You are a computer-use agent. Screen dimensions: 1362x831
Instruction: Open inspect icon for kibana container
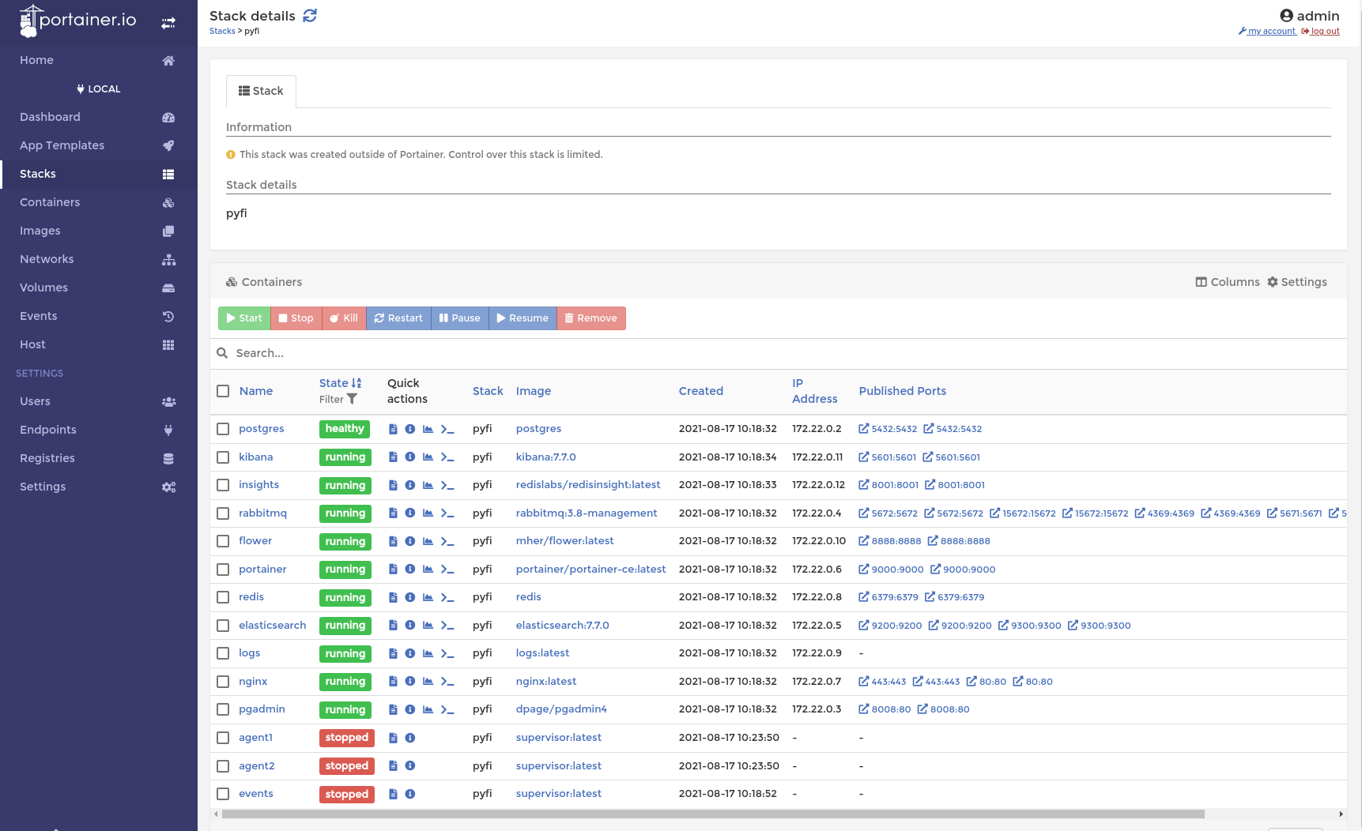click(410, 457)
